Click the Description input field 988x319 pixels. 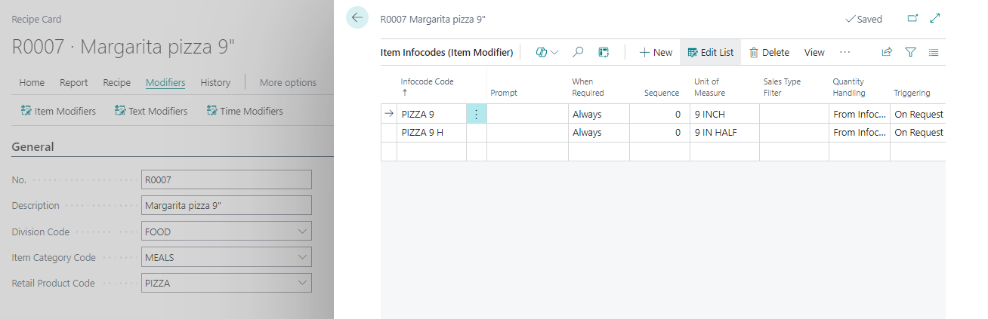click(x=227, y=206)
